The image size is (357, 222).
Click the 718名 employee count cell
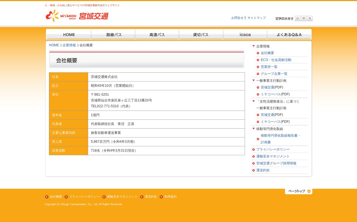pos(166,150)
